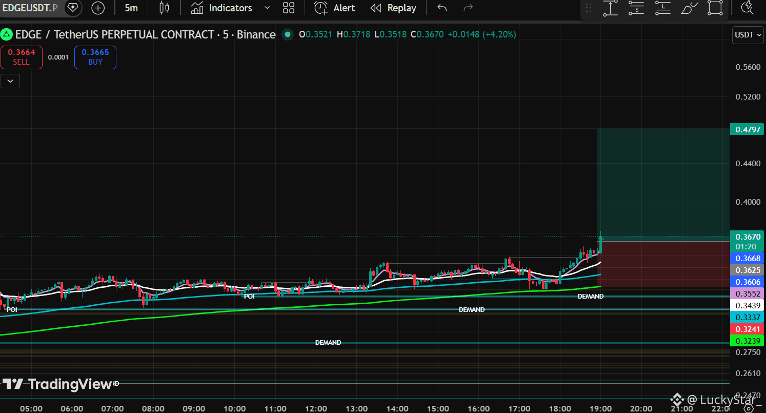766x413 pixels.
Task: Open Replay mode
Action: [394, 8]
